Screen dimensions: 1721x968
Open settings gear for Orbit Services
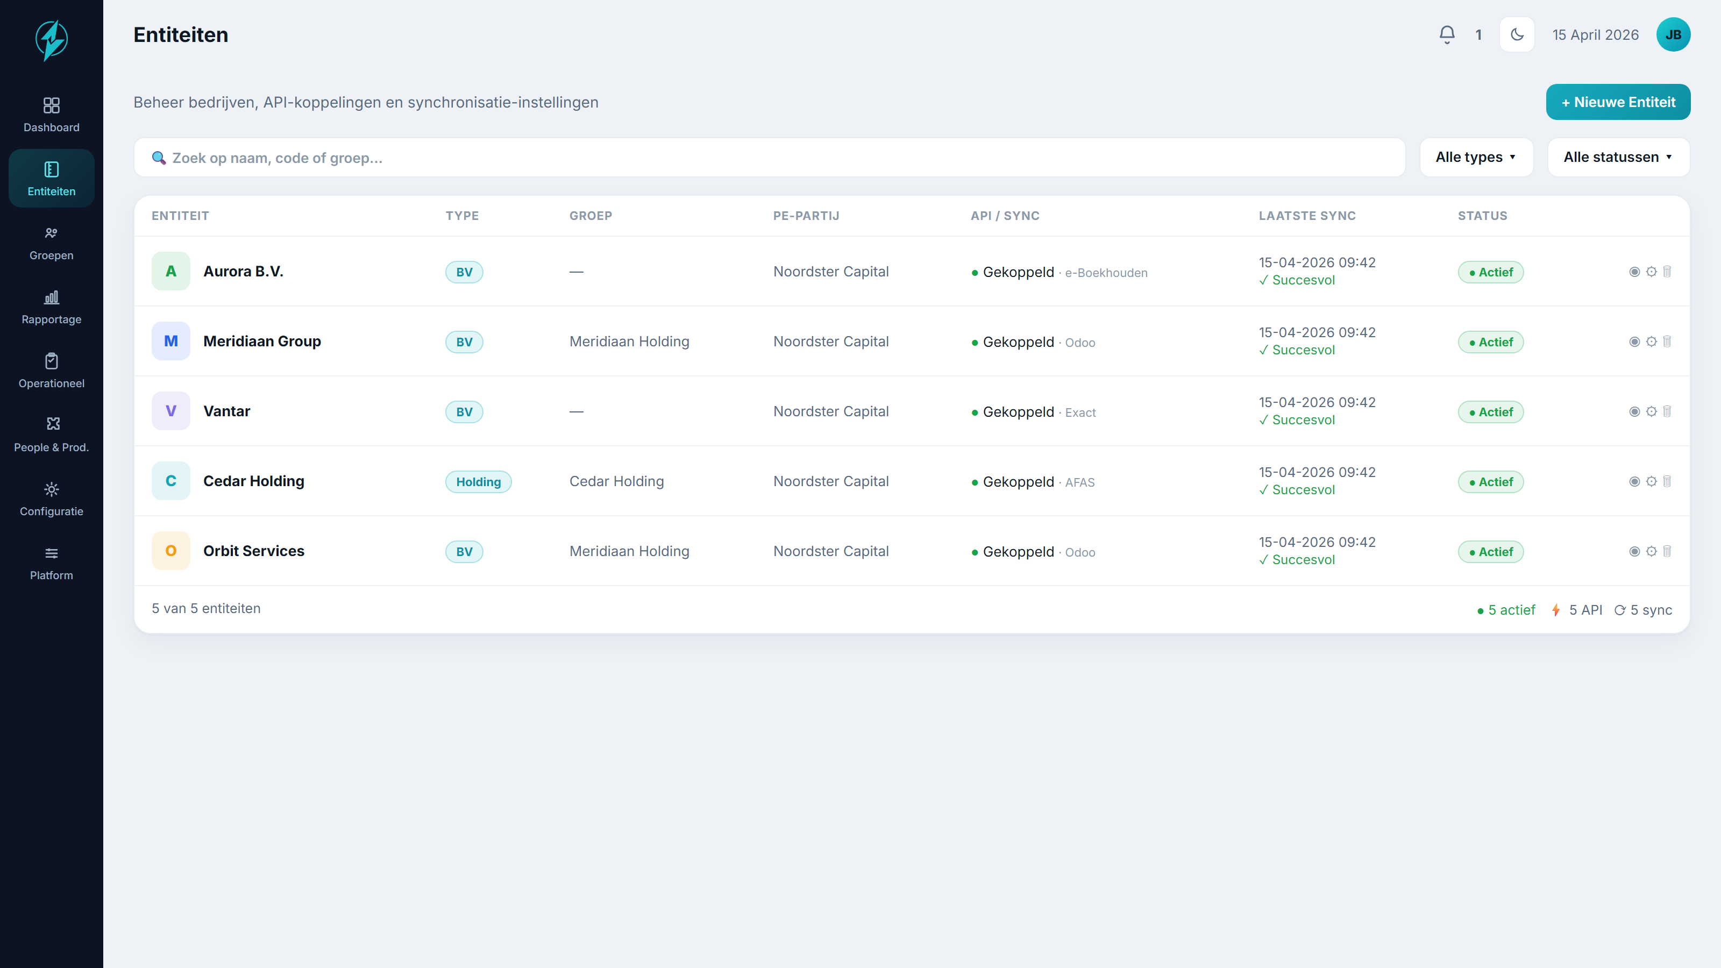(1651, 551)
